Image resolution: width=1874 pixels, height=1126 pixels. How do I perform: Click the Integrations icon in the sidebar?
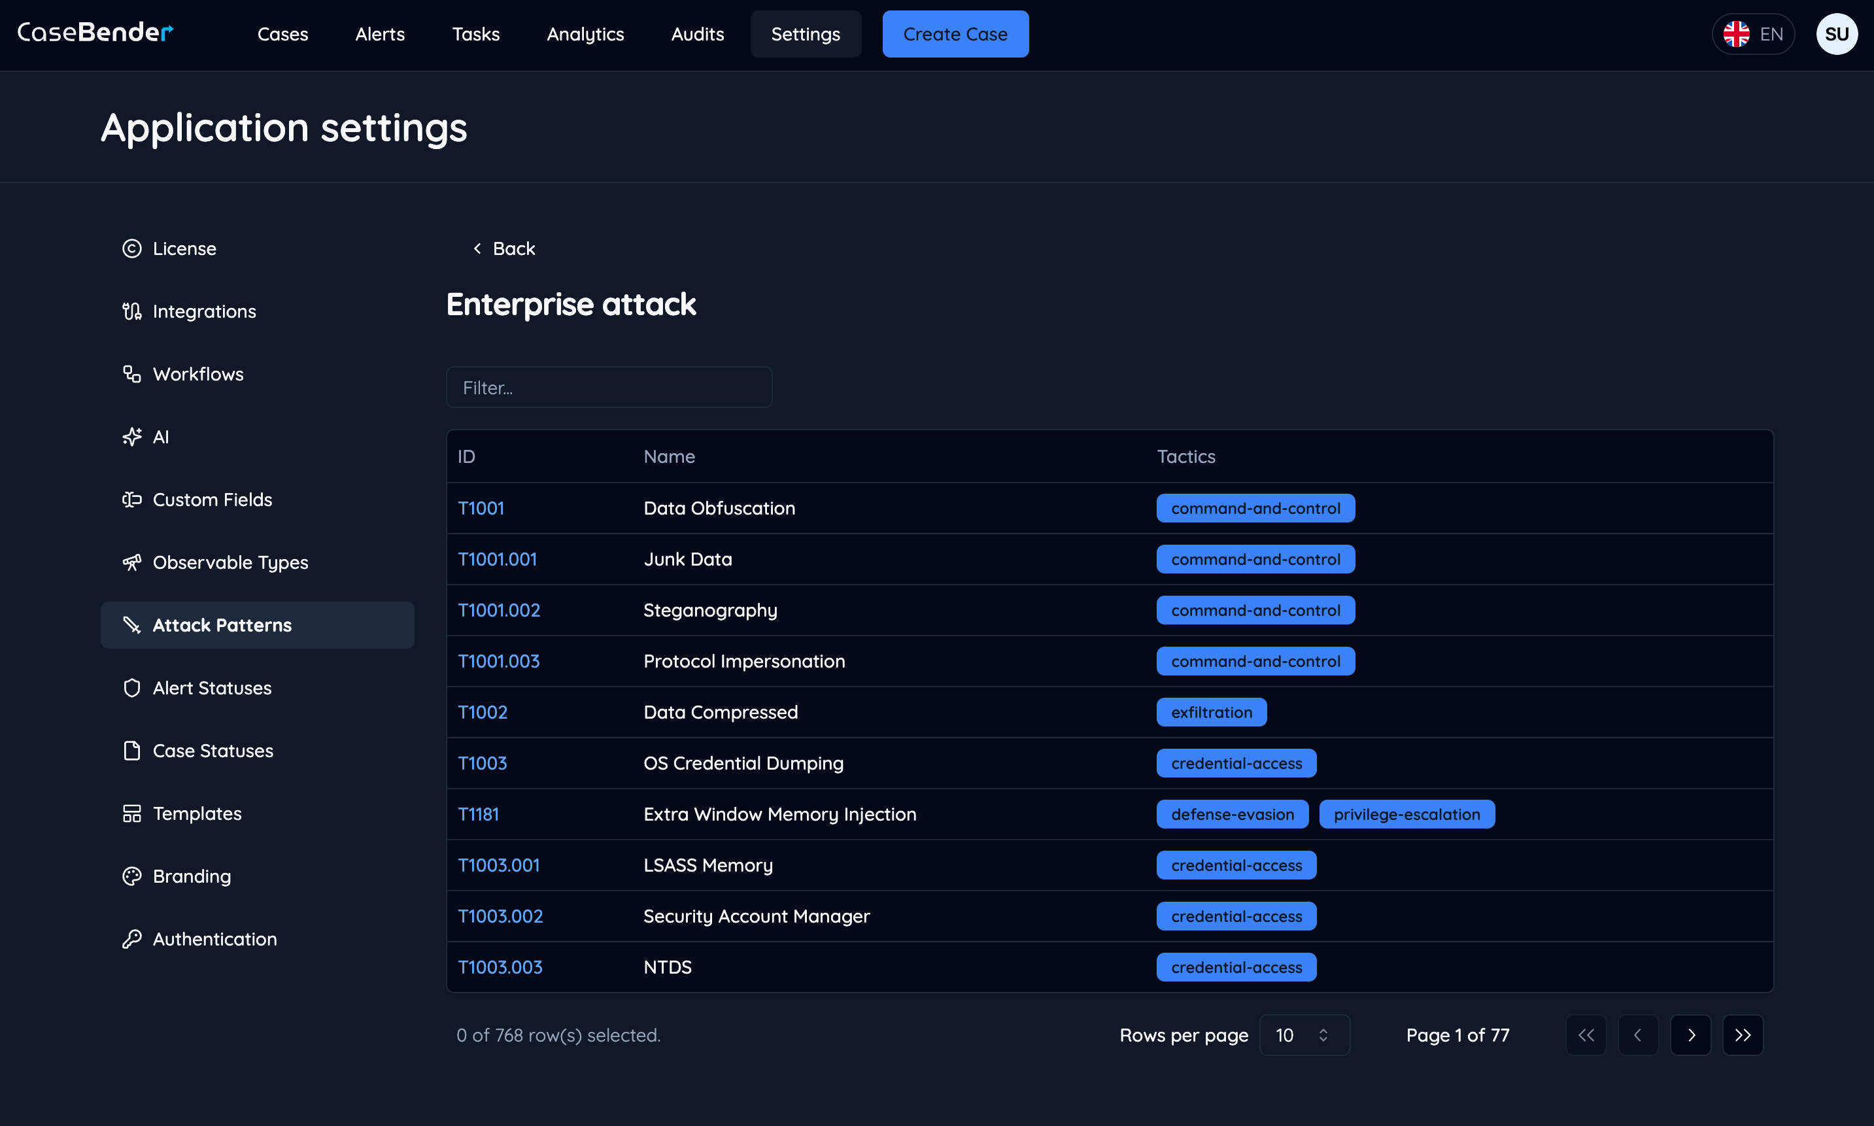[132, 311]
